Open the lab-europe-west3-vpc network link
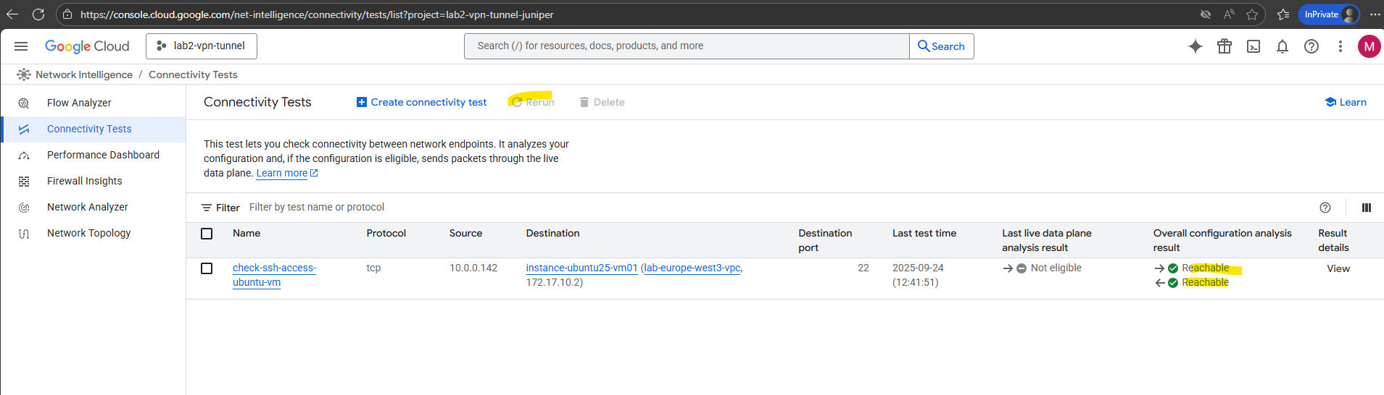 click(x=692, y=268)
